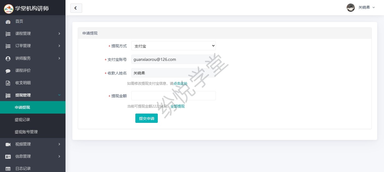Click the 如需修改提现支付宝信息 hint text
Image resolution: width=384 pixels, height=172 pixels.
point(148,83)
